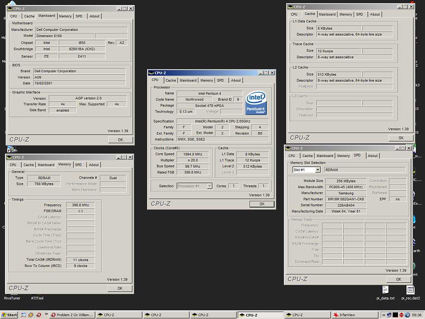425x319 pixels.
Task: Click the BIOS date 10/02/2001 field
Action: click(x=79, y=83)
